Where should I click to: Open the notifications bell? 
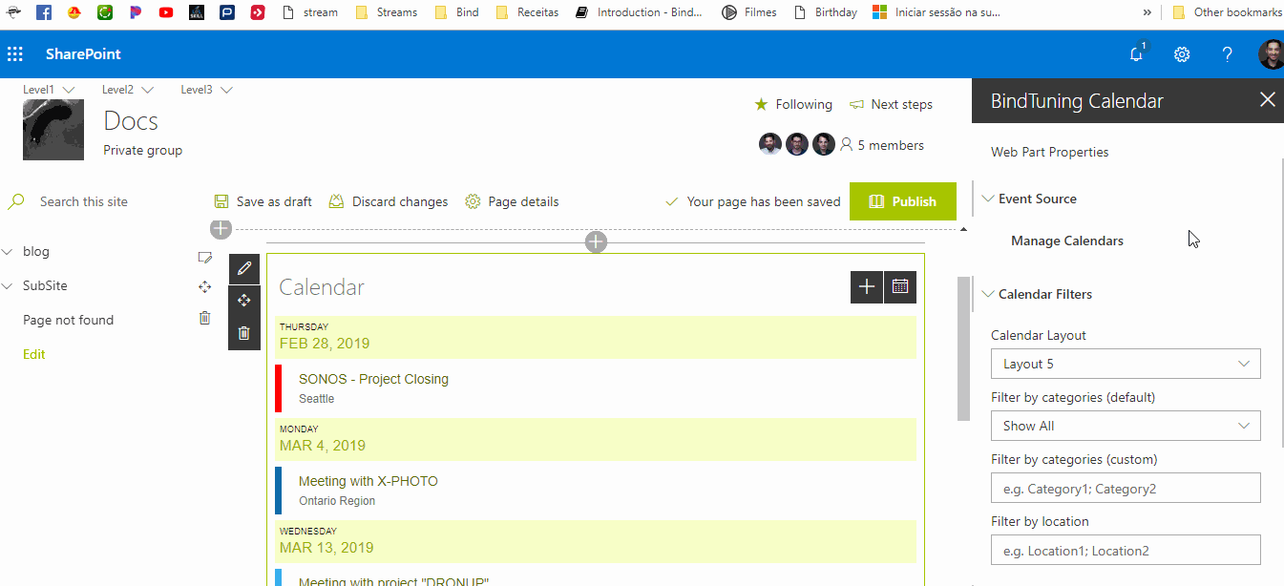(x=1136, y=54)
